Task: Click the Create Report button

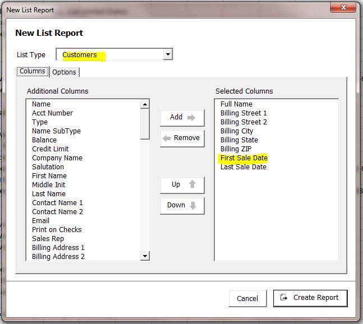Action: (310, 298)
